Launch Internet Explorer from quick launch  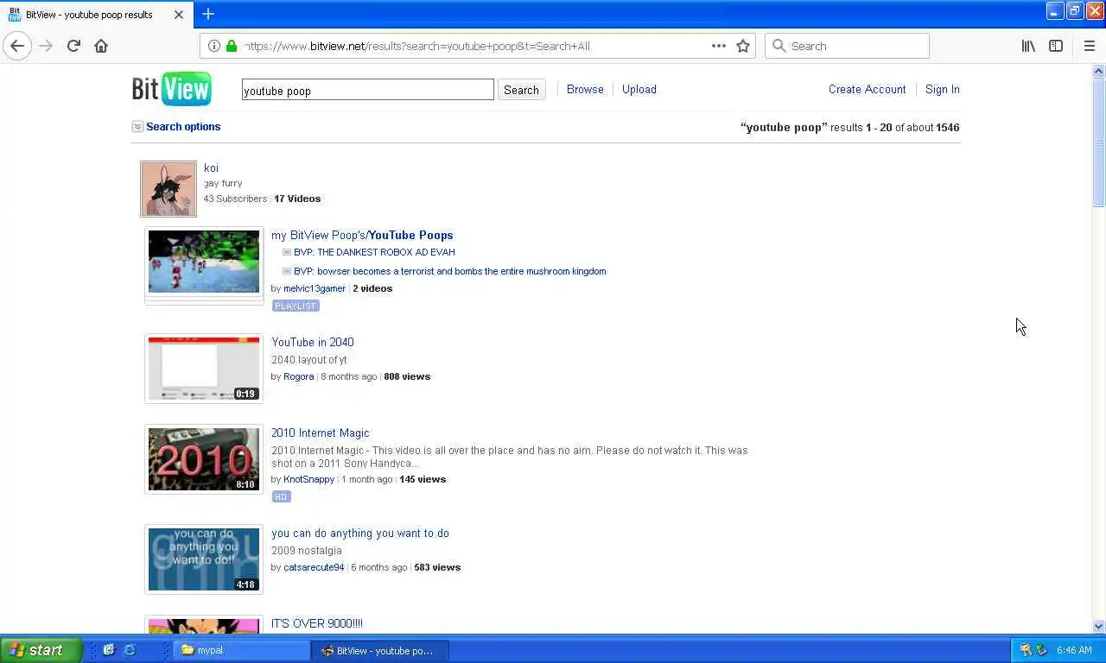(x=130, y=650)
